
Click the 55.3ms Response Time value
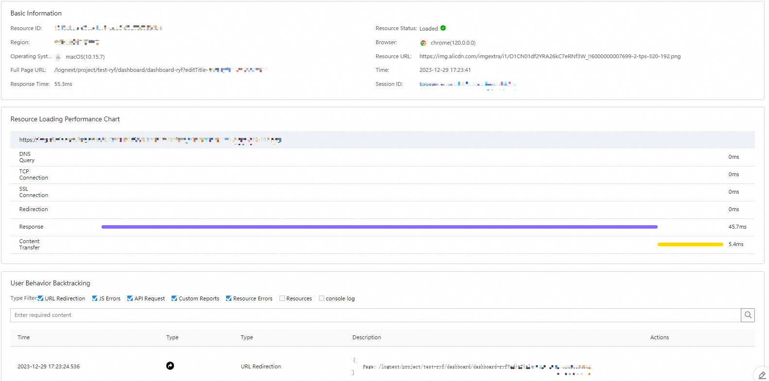click(x=63, y=84)
